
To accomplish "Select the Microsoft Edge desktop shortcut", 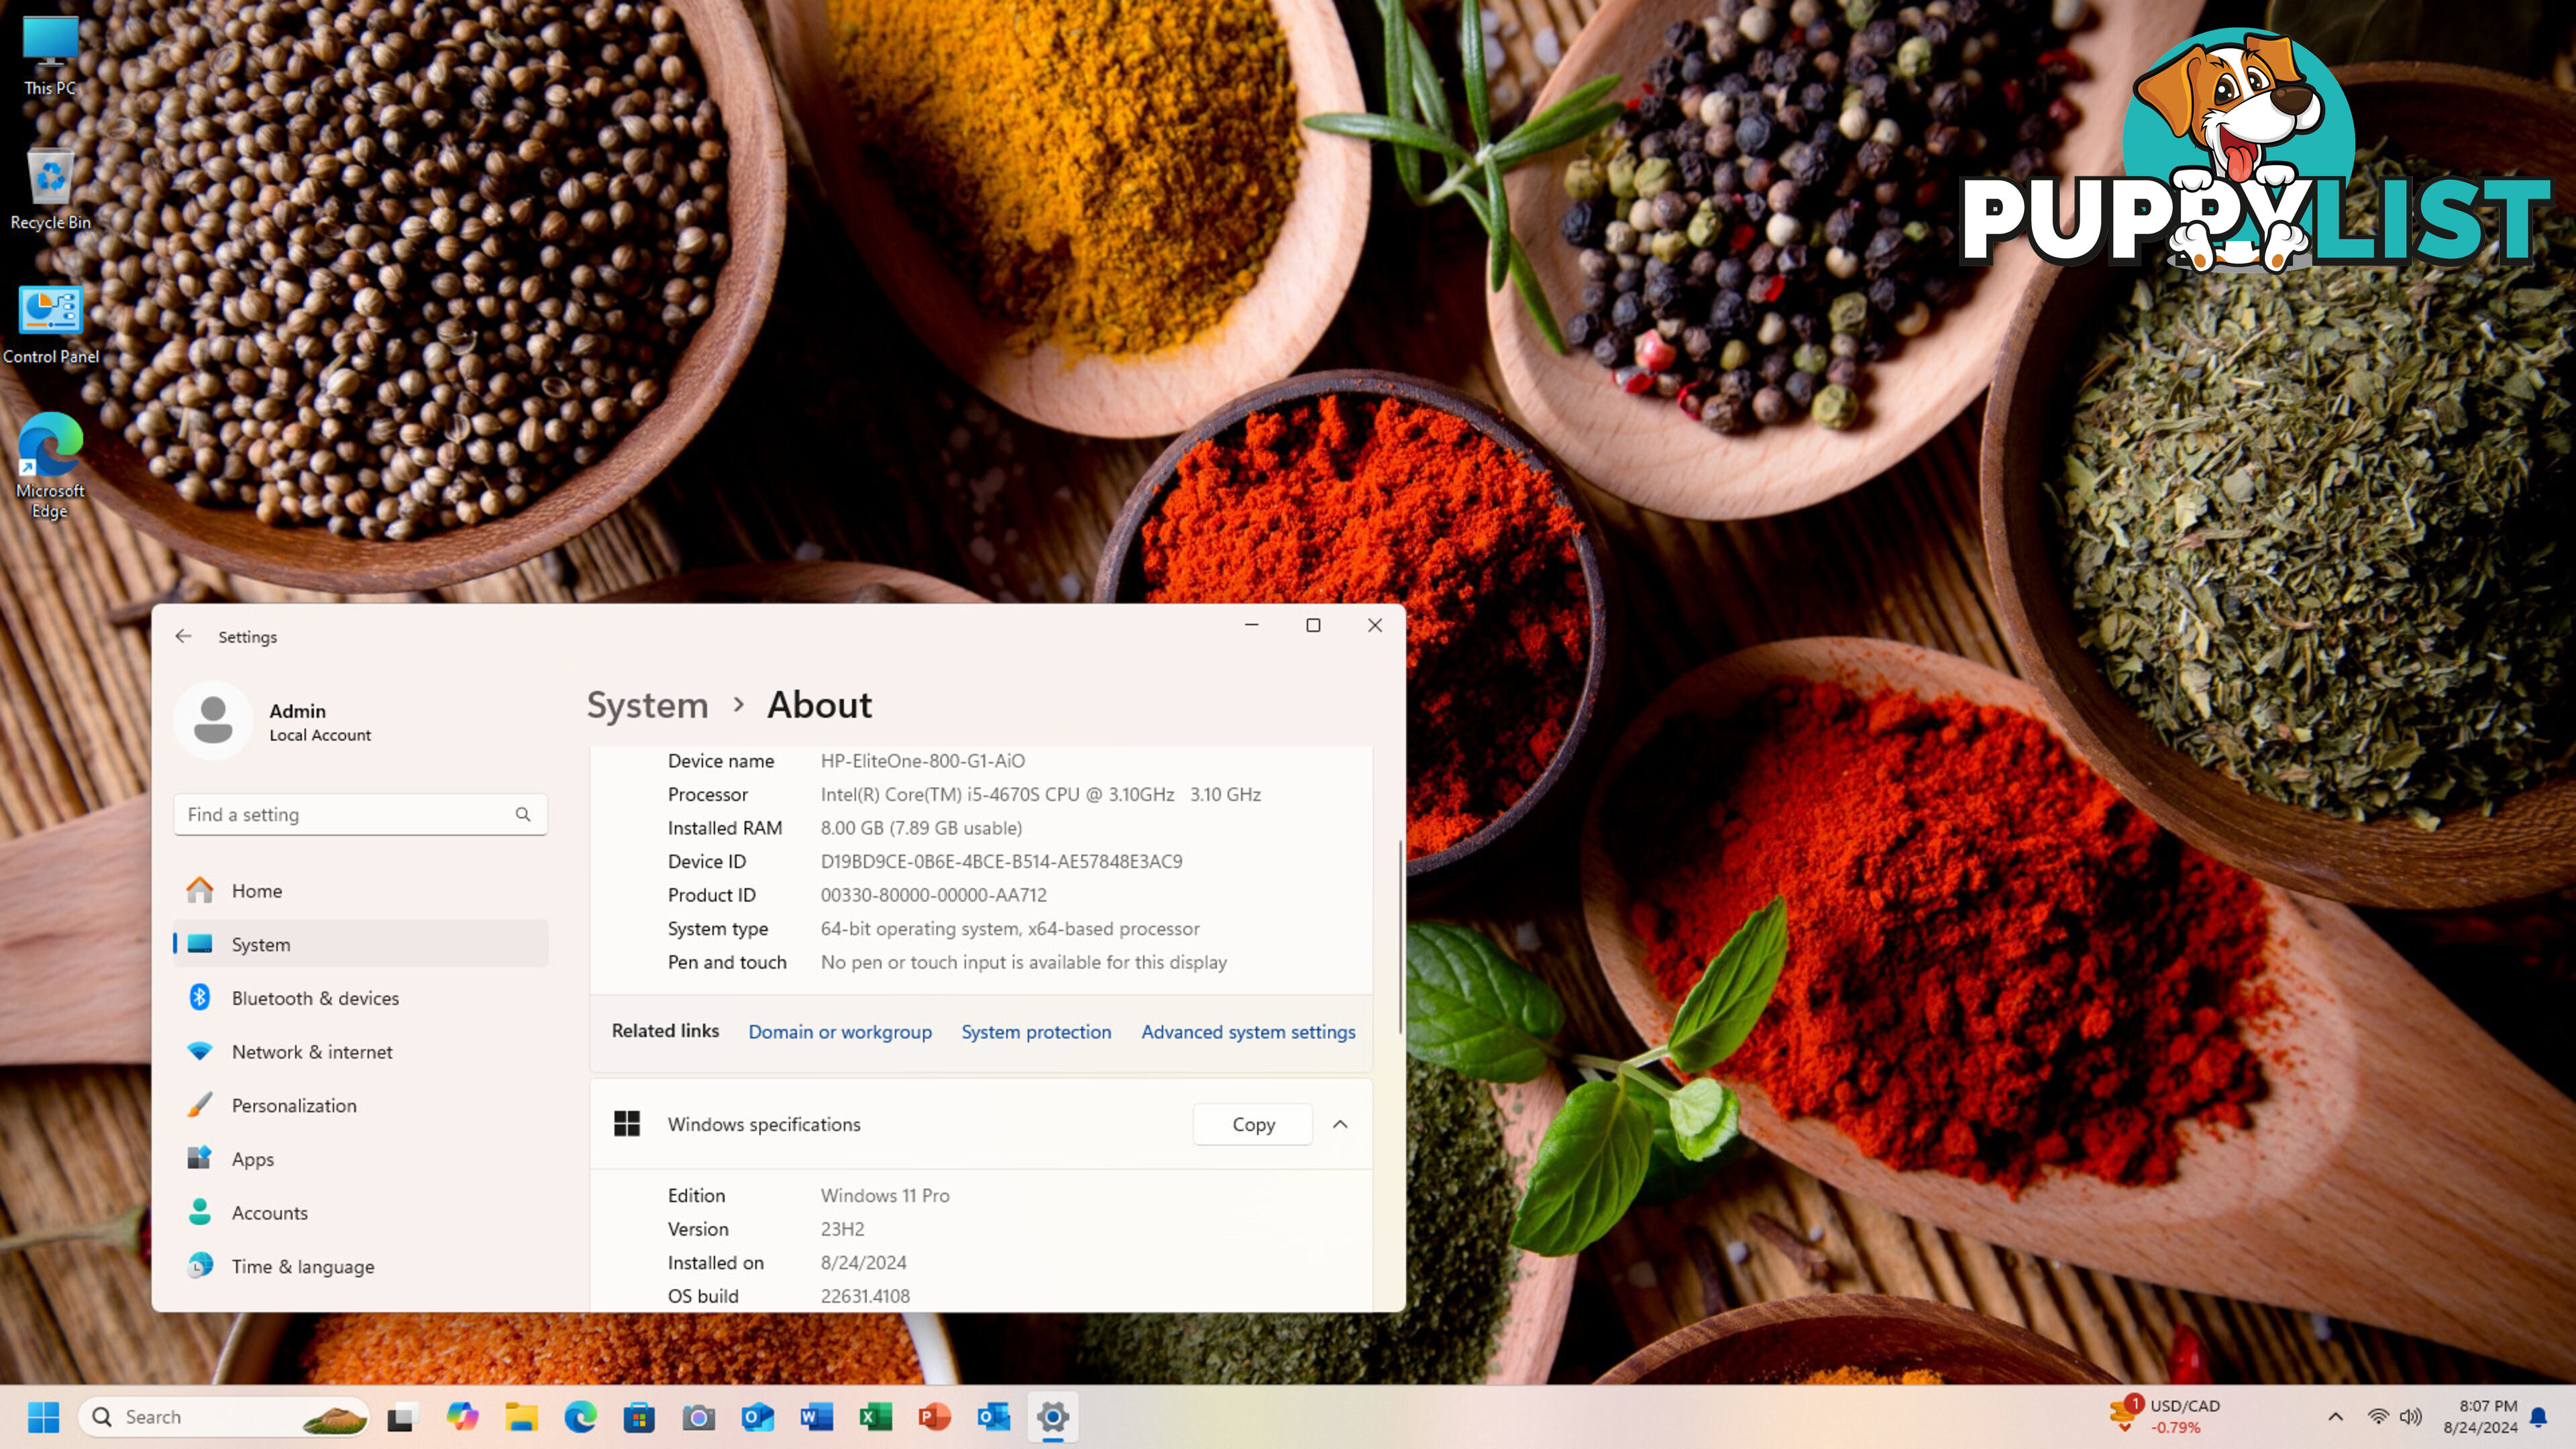I will 50,465.
